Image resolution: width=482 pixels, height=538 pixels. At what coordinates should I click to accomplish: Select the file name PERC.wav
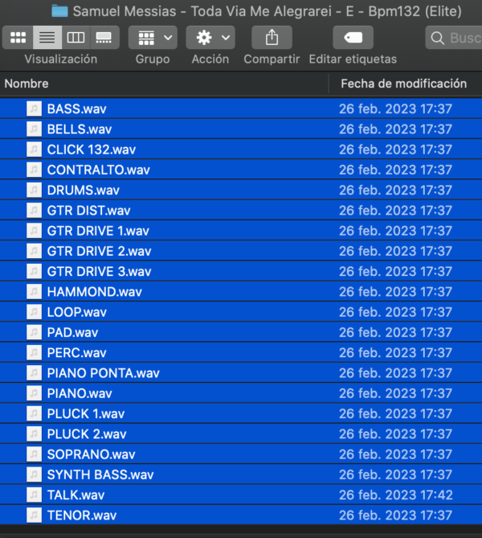pos(77,352)
